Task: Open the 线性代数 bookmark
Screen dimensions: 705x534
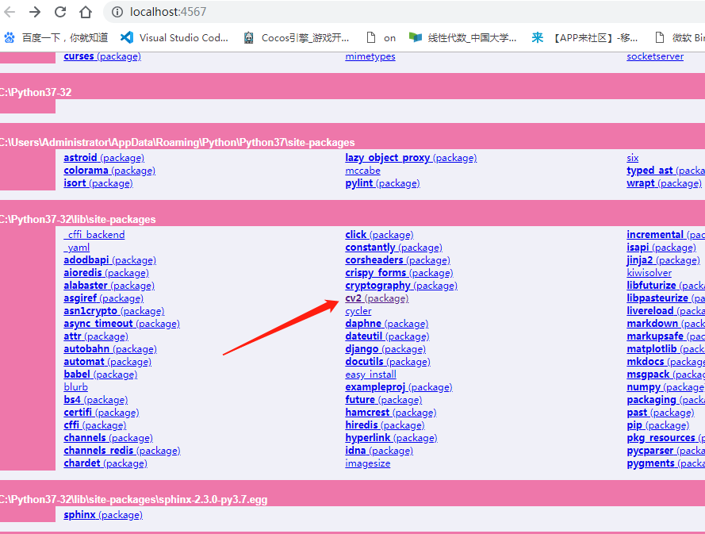Action: pyautogui.click(x=462, y=38)
